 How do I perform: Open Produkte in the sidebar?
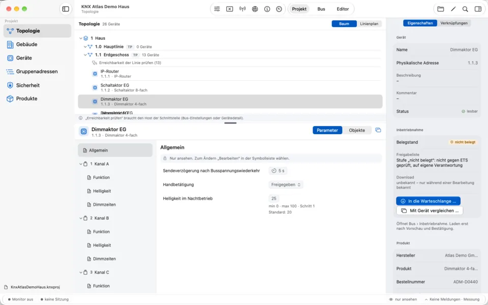pos(37,99)
